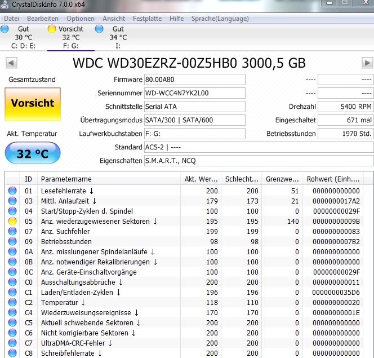Click the Eingeschaltet field 671 mal

[x=346, y=120]
